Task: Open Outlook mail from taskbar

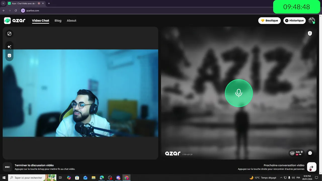Action: 85,178
